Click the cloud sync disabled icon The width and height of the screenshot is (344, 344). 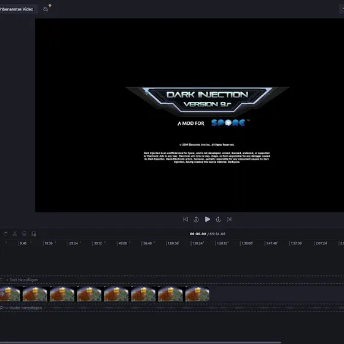(x=45, y=9)
